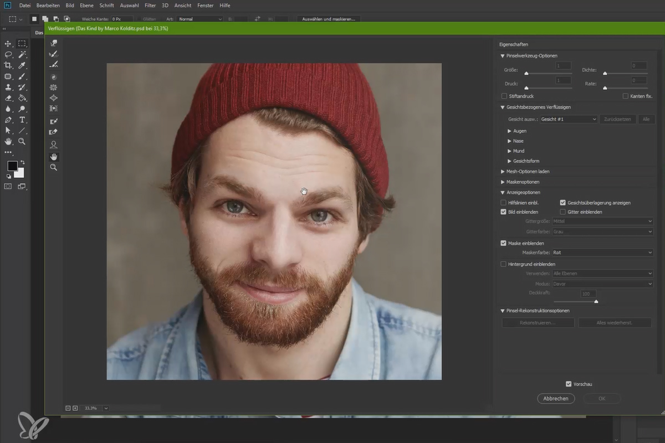Open the Ansicht menu
Screen dimensions: 665x443
[x=182, y=5]
